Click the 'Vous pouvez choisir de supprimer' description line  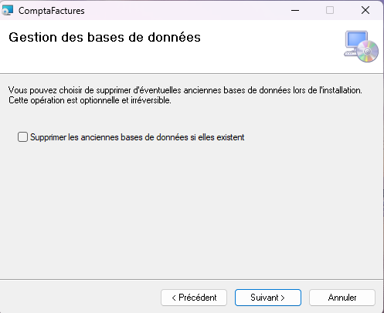pos(185,90)
